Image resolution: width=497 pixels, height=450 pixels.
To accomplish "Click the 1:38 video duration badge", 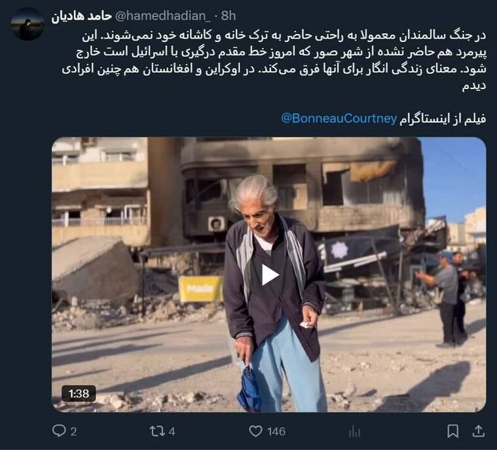I will pos(79,394).
